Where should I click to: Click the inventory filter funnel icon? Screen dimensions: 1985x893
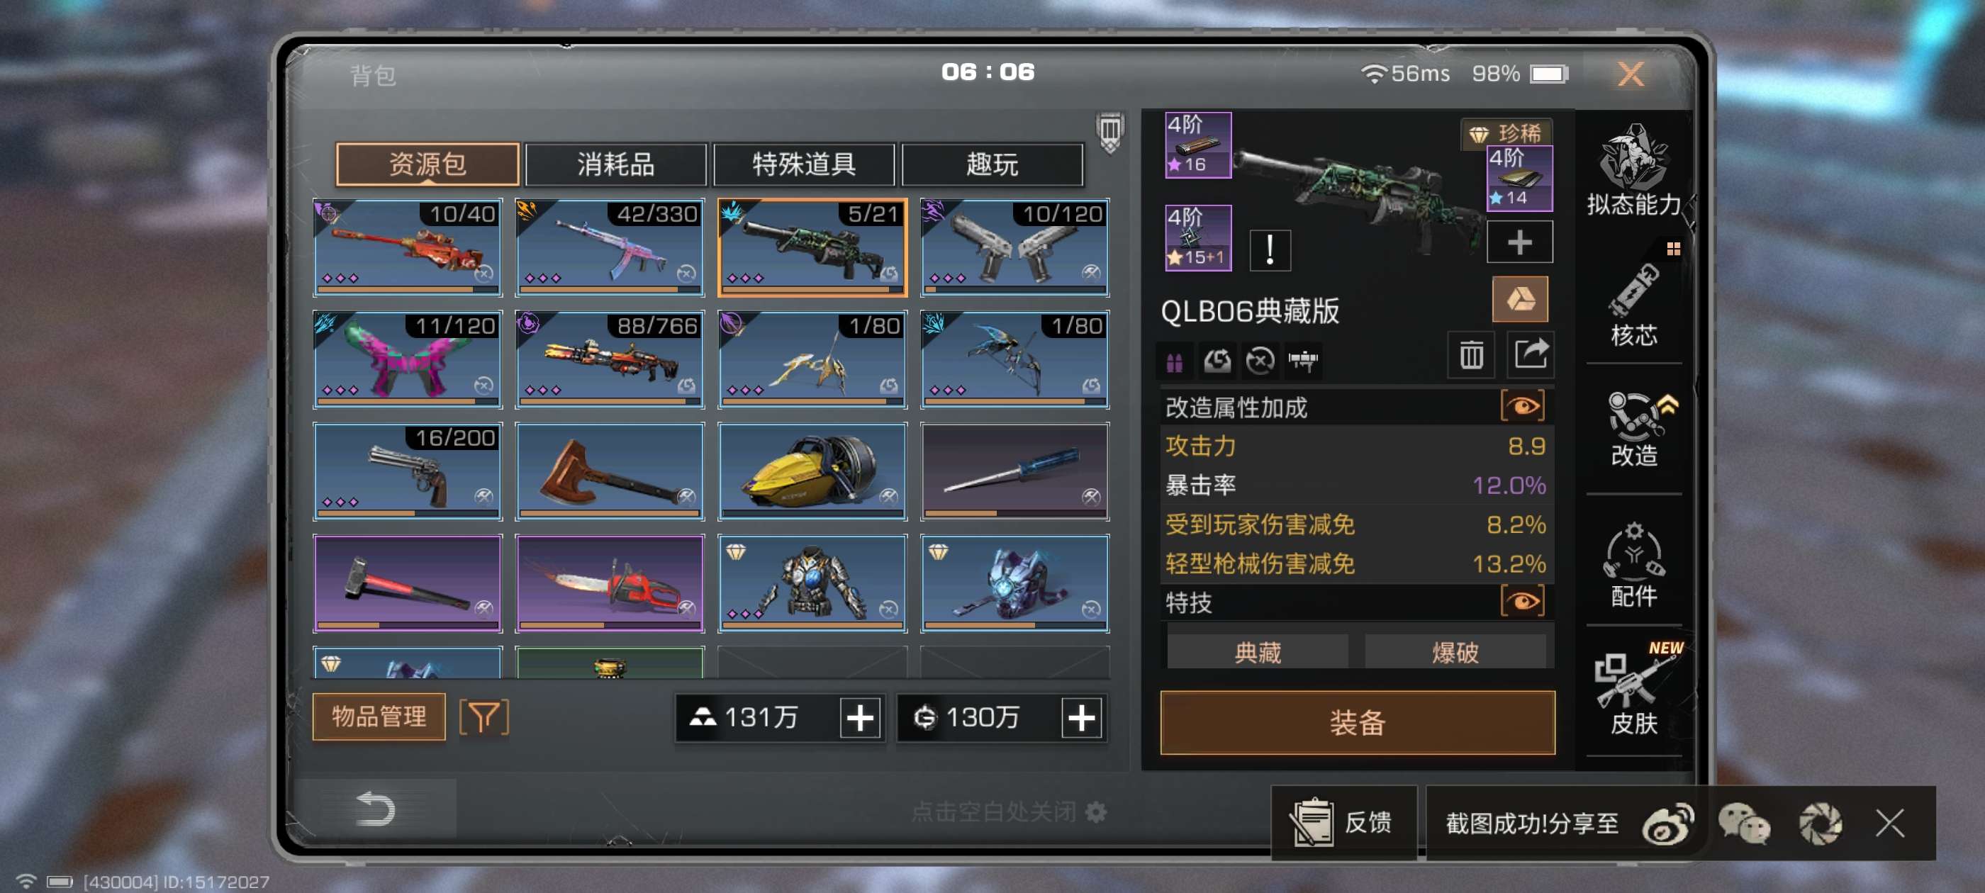point(484,717)
